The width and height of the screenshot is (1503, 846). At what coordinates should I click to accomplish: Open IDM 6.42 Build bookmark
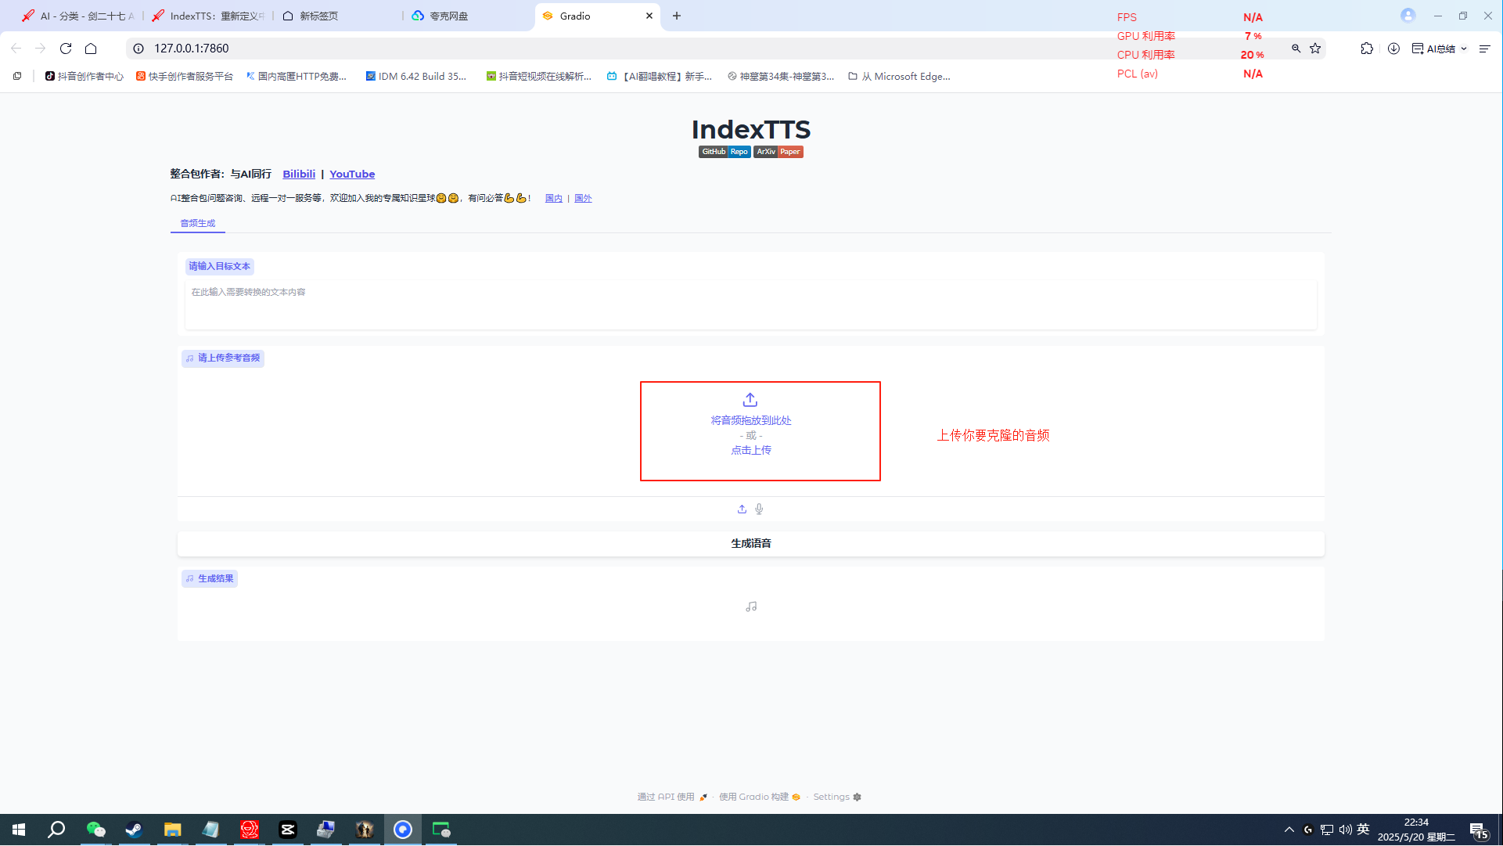(416, 77)
